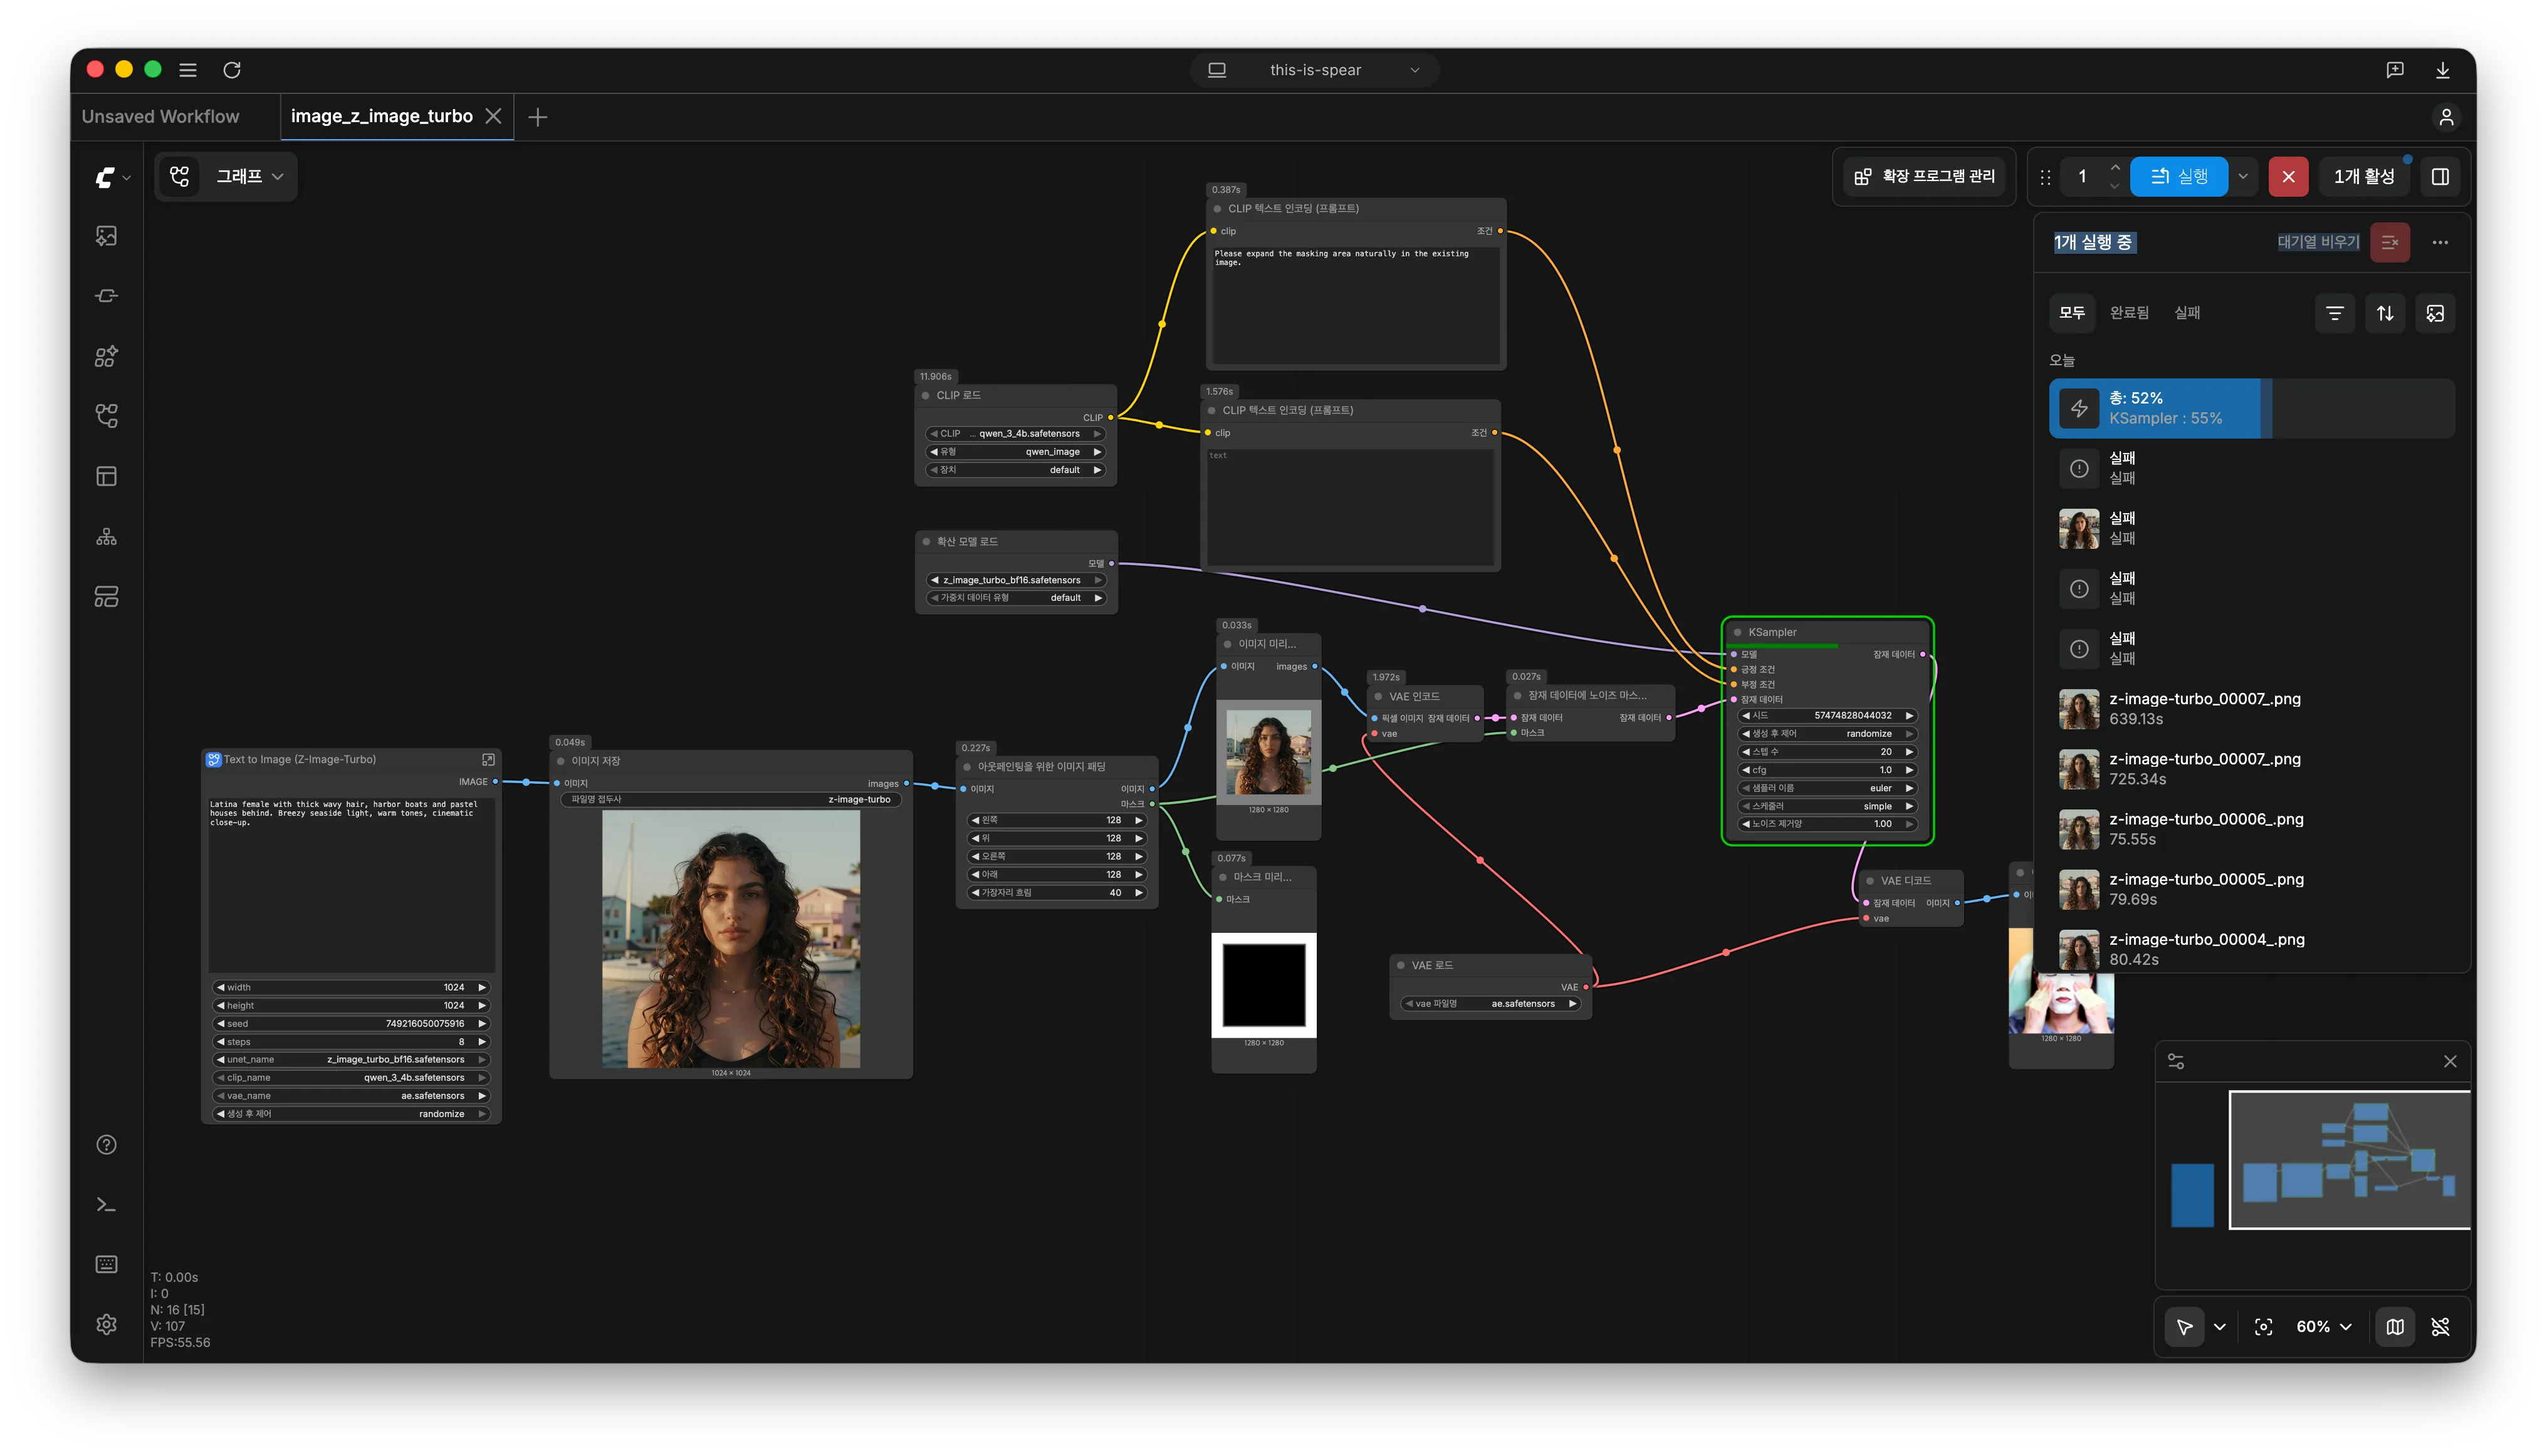Open the simple scheduler combo in KSampler

point(1828,807)
